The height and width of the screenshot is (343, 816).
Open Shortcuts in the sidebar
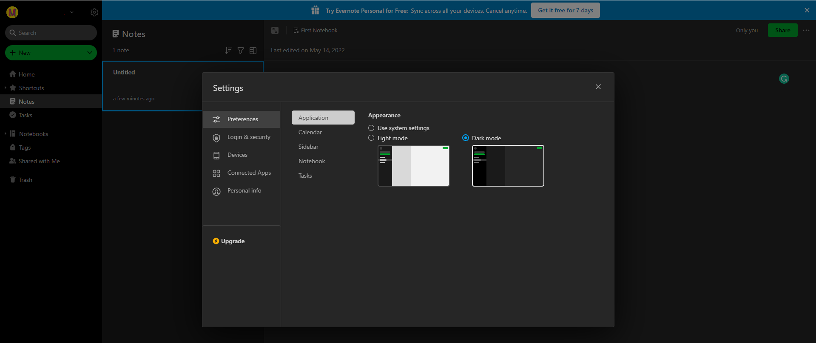(31, 88)
